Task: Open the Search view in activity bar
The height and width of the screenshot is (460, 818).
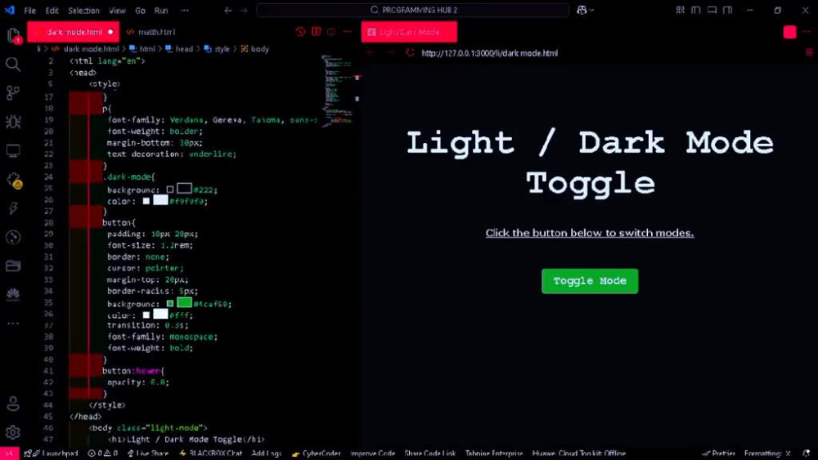Action: [13, 65]
